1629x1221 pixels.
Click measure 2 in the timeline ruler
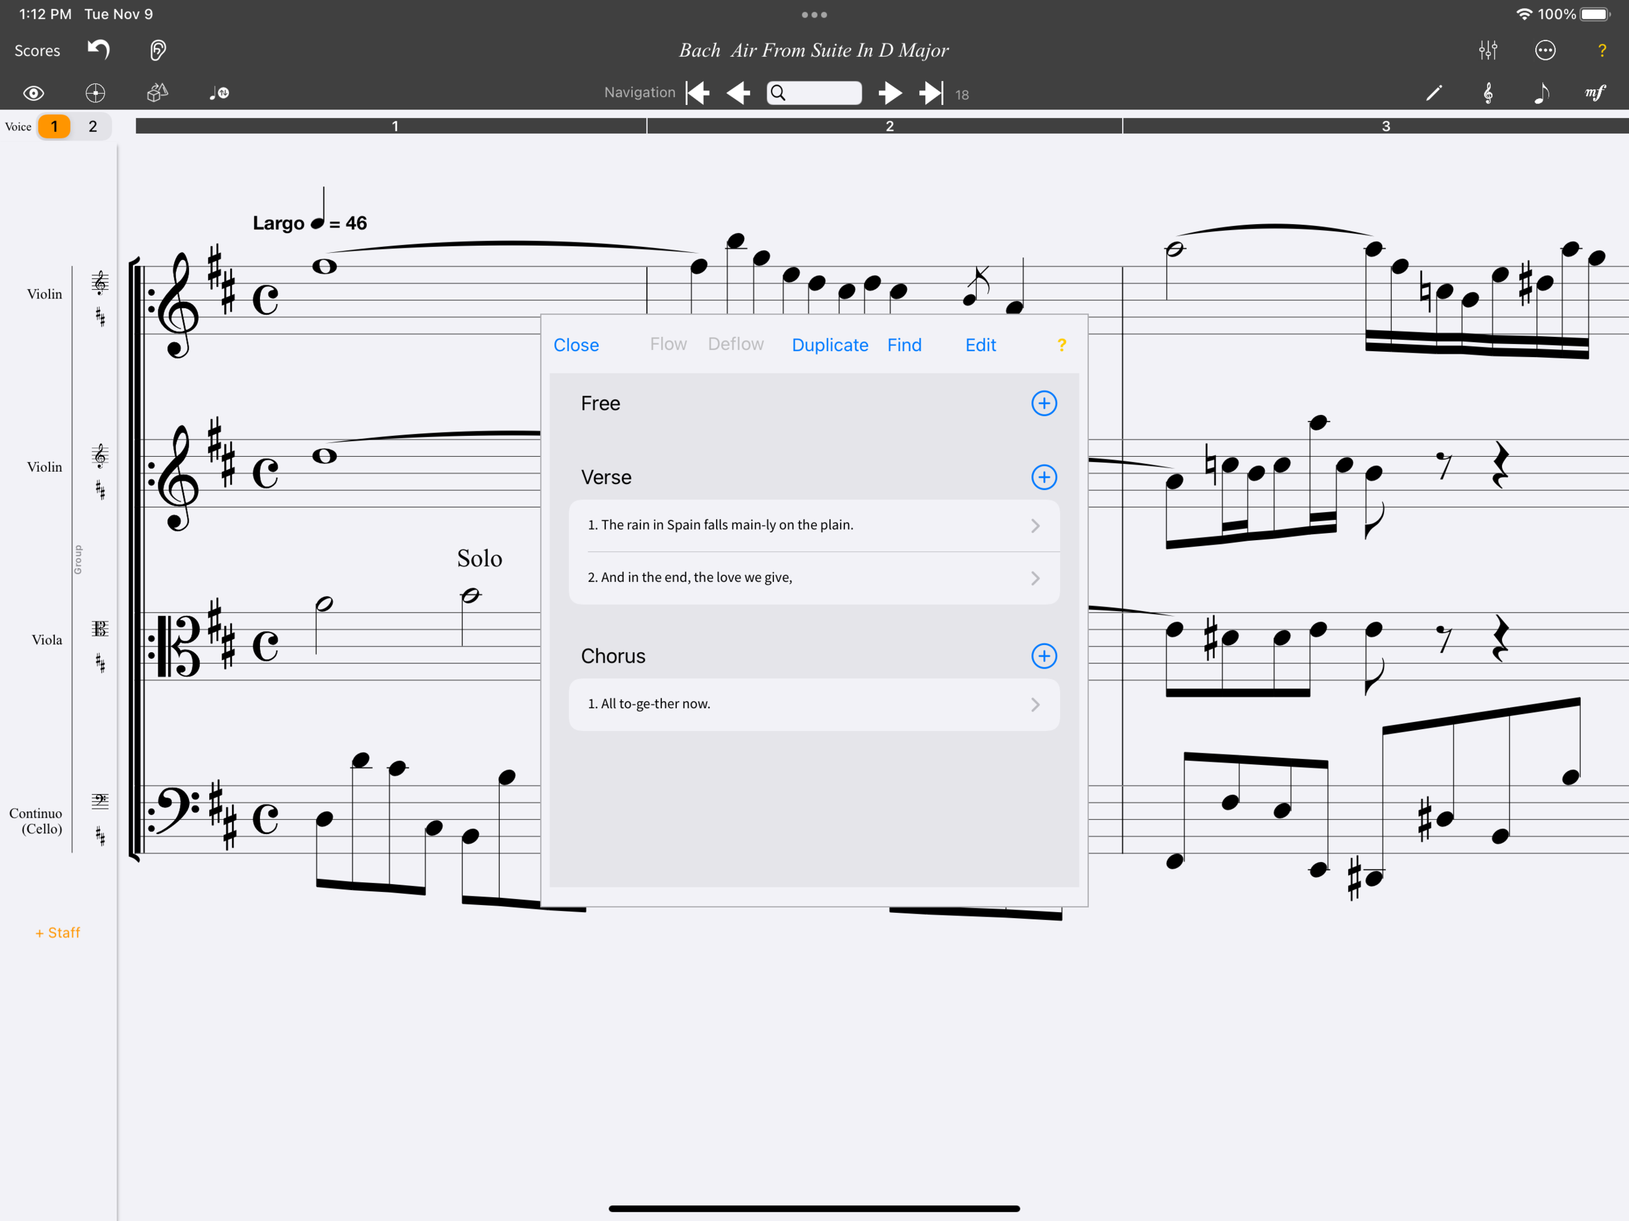click(x=889, y=126)
